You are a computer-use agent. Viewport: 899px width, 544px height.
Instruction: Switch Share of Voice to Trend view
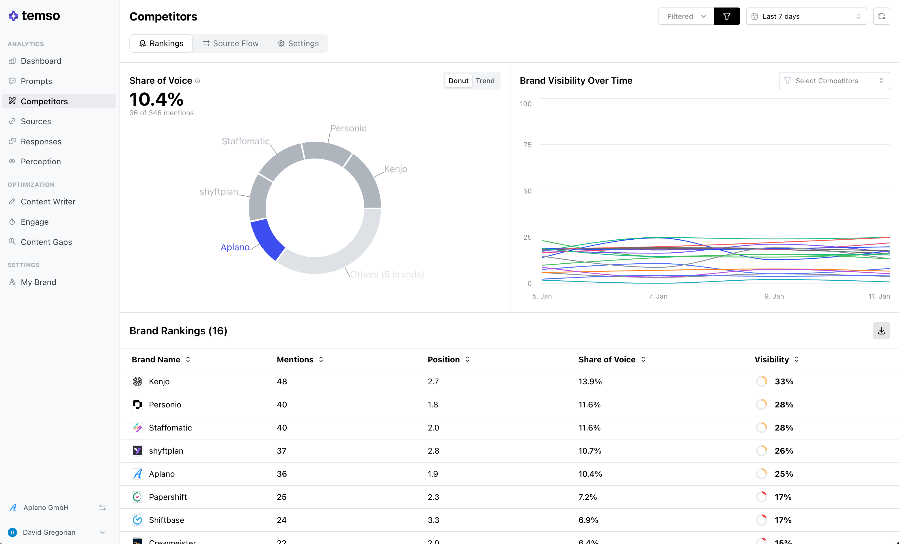(x=485, y=81)
